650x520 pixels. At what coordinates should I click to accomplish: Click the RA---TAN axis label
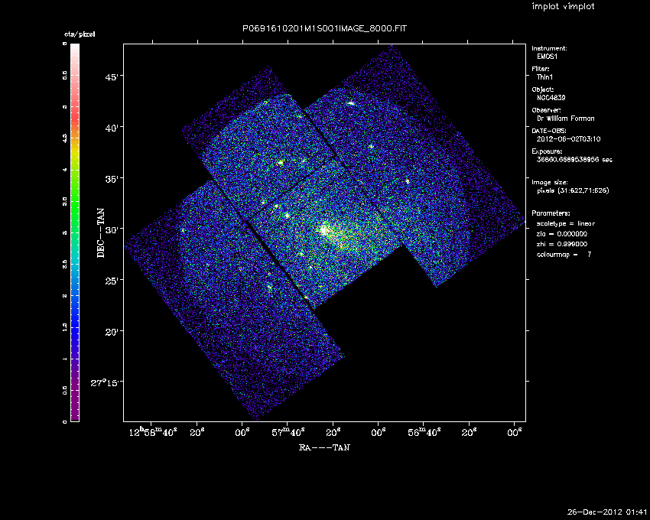click(x=324, y=447)
